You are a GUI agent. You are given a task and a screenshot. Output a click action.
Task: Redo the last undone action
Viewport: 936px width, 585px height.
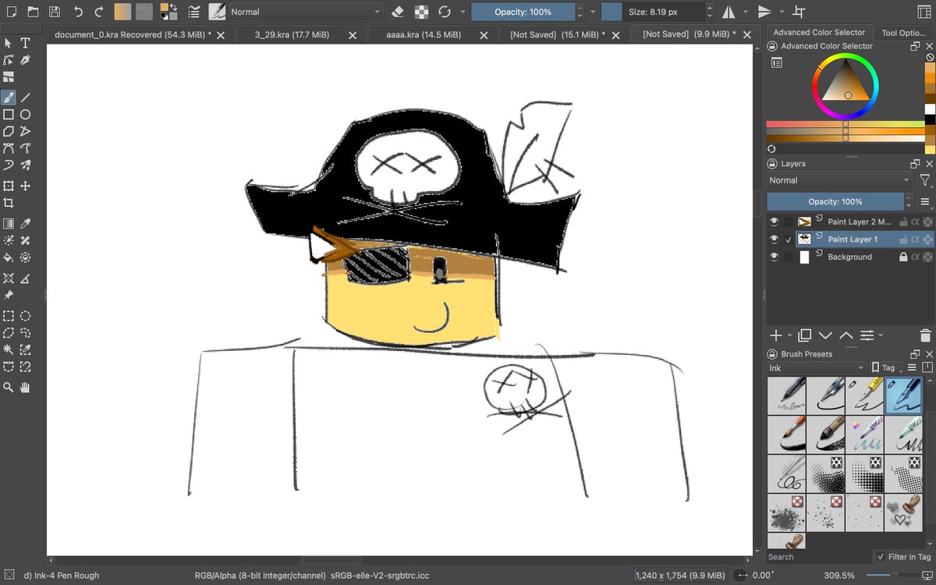[x=99, y=12]
